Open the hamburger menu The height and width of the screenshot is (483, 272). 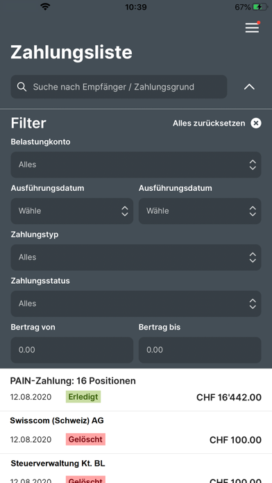tap(252, 28)
